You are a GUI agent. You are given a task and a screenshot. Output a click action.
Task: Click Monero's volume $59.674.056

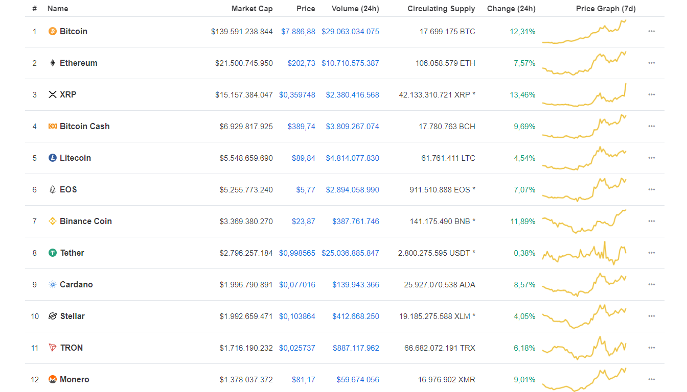(358, 380)
